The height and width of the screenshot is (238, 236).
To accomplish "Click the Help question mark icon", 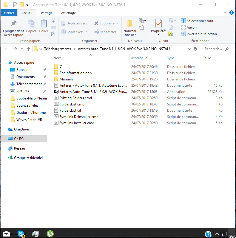I will pos(231,13).
